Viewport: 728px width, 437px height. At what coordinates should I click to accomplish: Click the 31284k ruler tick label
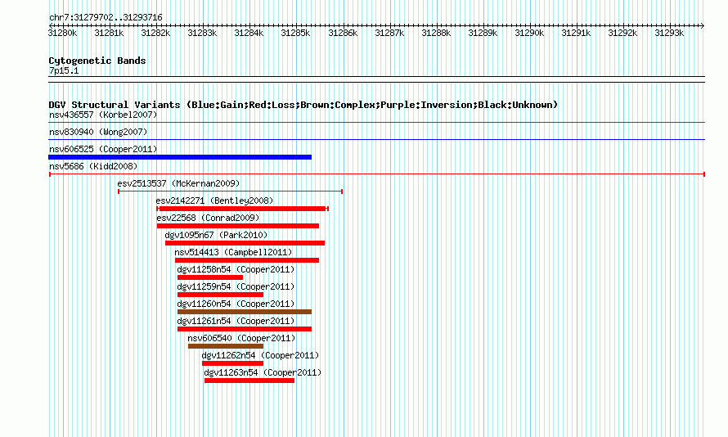[249, 33]
